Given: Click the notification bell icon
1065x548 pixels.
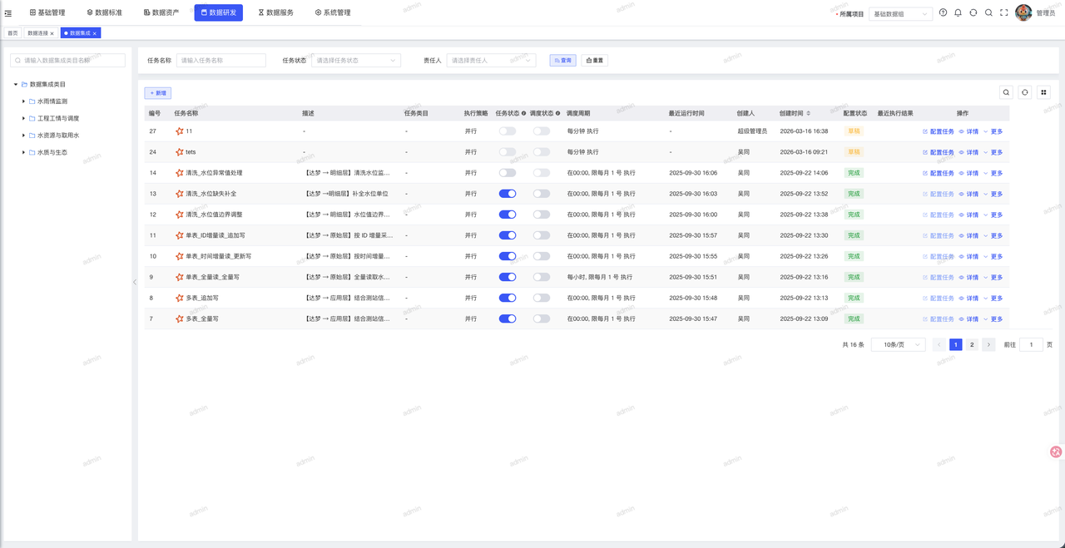Looking at the screenshot, I should tap(958, 13).
